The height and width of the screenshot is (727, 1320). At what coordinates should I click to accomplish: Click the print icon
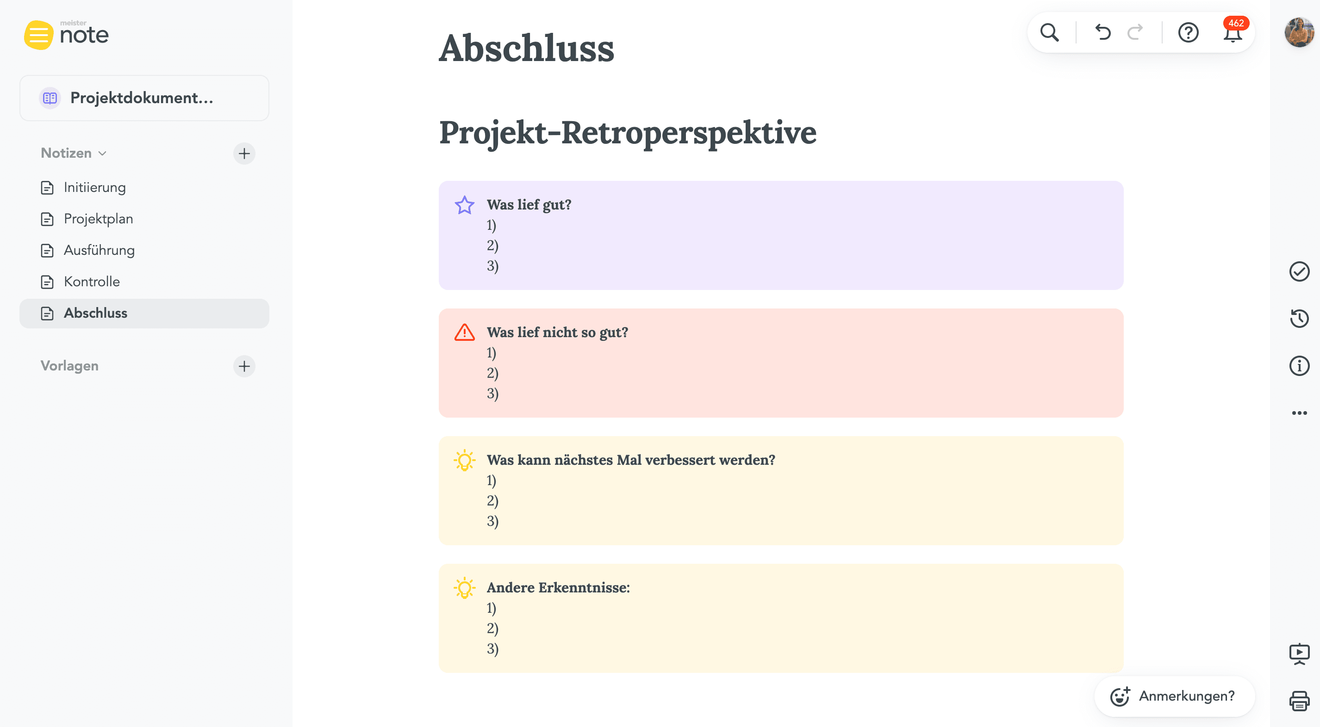pyautogui.click(x=1299, y=700)
